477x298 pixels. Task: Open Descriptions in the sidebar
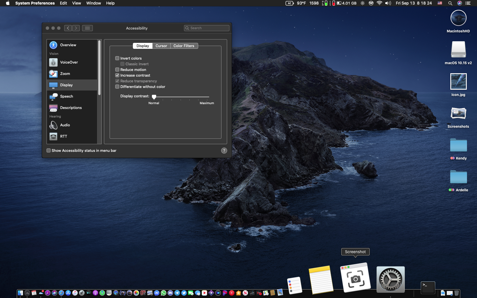[x=71, y=108]
